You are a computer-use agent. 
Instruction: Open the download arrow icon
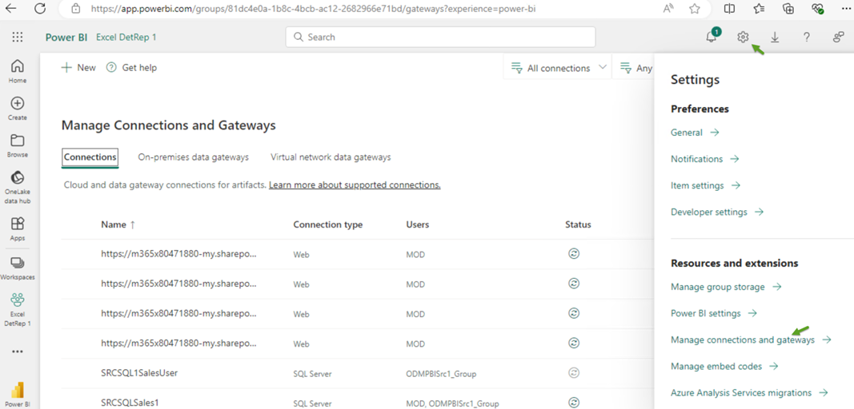coord(775,37)
